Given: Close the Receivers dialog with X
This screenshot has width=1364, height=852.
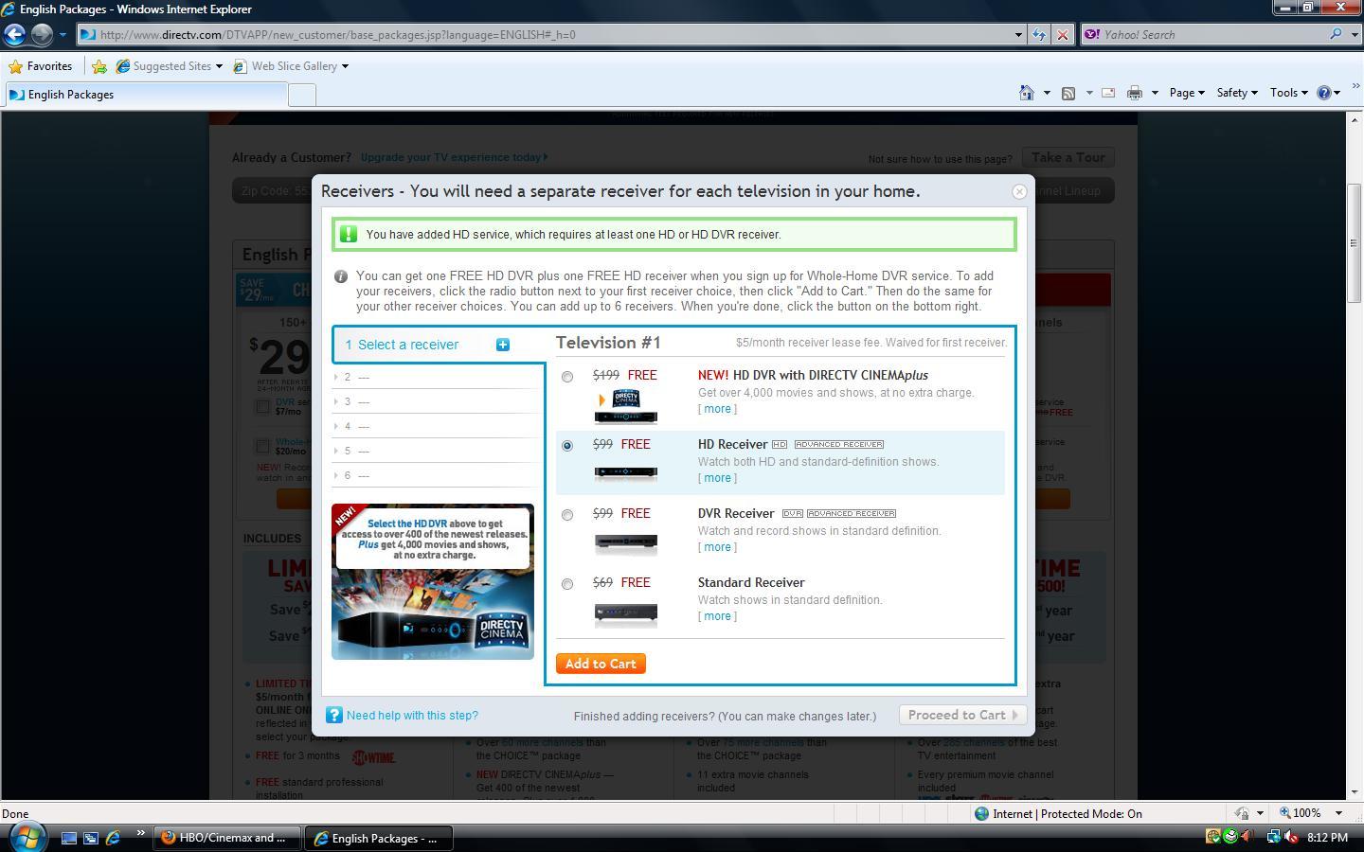Looking at the screenshot, I should (x=1019, y=191).
